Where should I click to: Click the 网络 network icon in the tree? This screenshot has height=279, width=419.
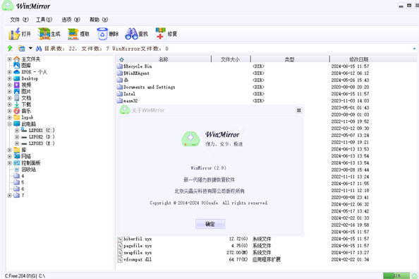16,156
